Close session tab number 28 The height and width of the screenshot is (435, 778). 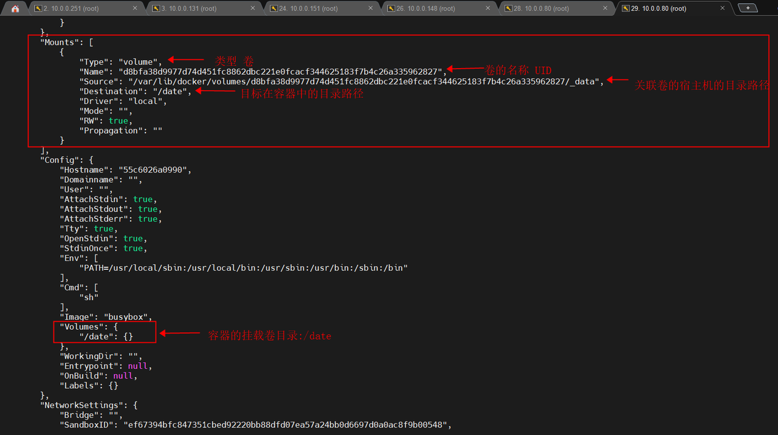605,9
